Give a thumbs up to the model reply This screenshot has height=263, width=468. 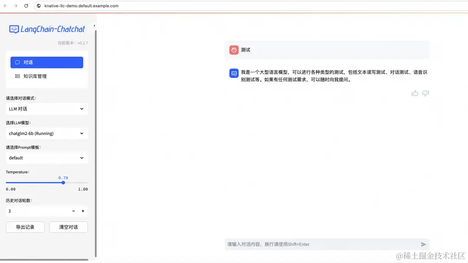coord(415,93)
